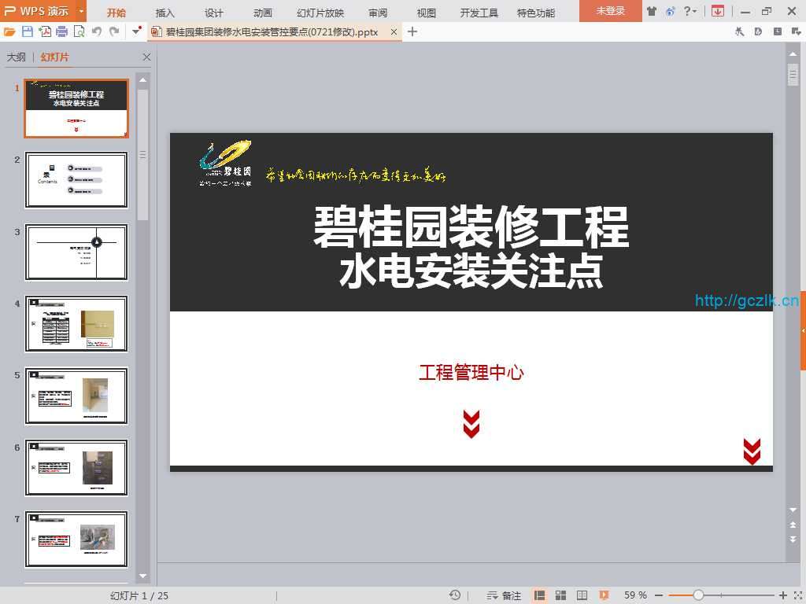Switch to slide sorter view
The width and height of the screenshot is (806, 604).
561,595
